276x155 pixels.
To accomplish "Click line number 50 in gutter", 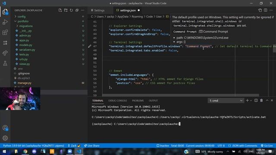I will (x=95, y=59).
